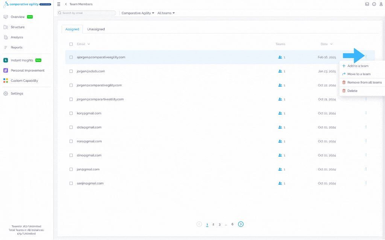
Task: Click the Search by email field
Action: tap(86, 13)
